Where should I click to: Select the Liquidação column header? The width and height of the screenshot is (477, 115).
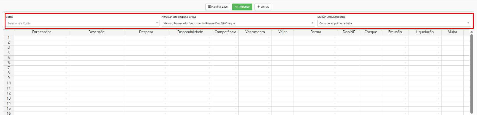click(425, 32)
